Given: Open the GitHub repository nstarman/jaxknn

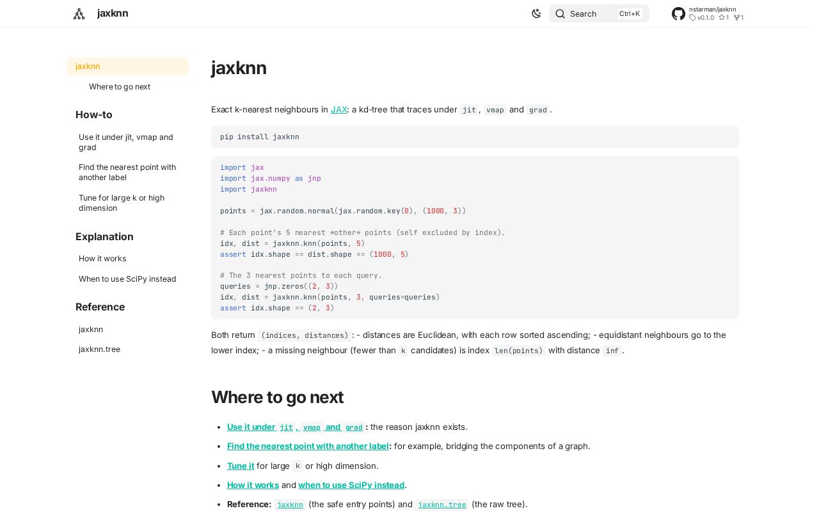Looking at the screenshot, I should [708, 13].
